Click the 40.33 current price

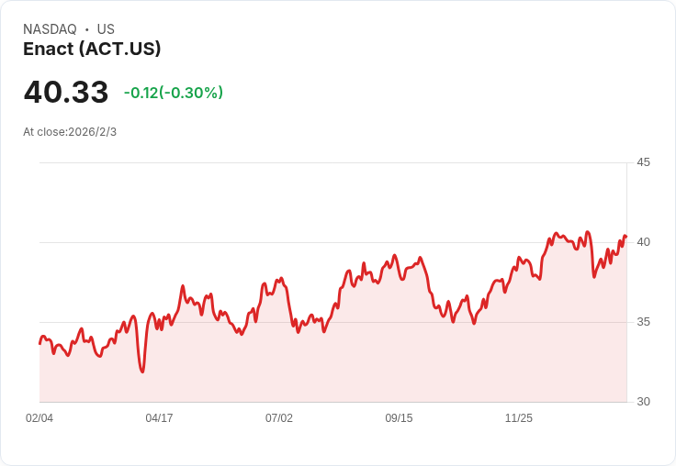coord(66,92)
